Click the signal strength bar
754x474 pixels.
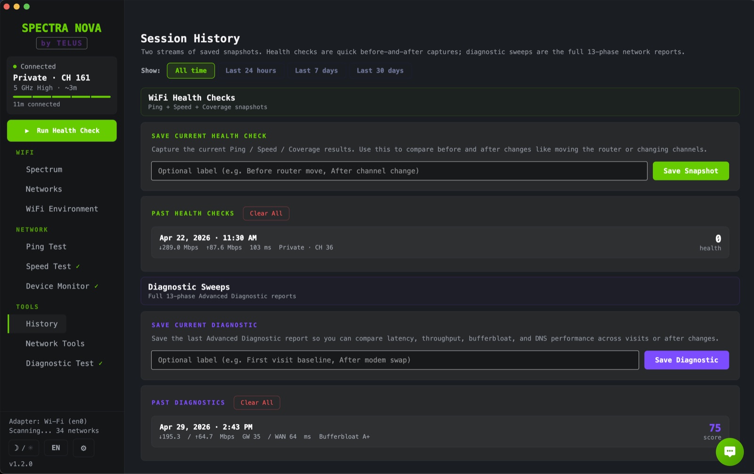point(62,97)
